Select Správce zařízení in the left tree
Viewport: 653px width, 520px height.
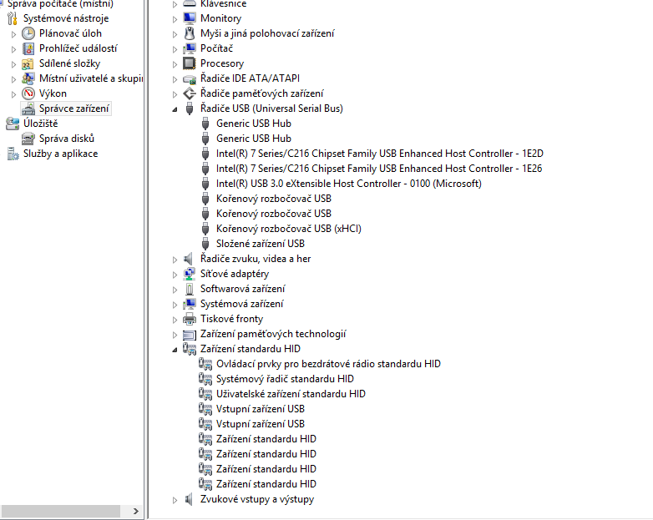point(74,109)
